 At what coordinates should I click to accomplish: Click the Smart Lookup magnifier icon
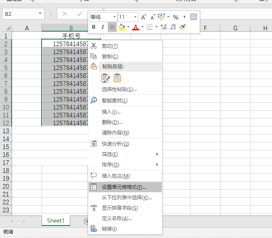click(94, 100)
